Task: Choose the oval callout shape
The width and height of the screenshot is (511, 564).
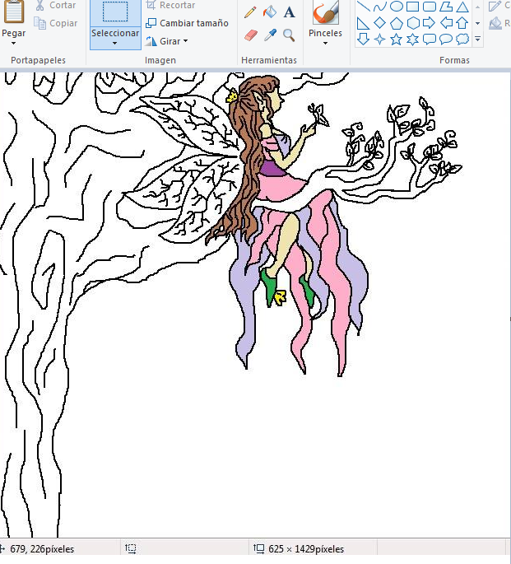Action: [x=446, y=39]
